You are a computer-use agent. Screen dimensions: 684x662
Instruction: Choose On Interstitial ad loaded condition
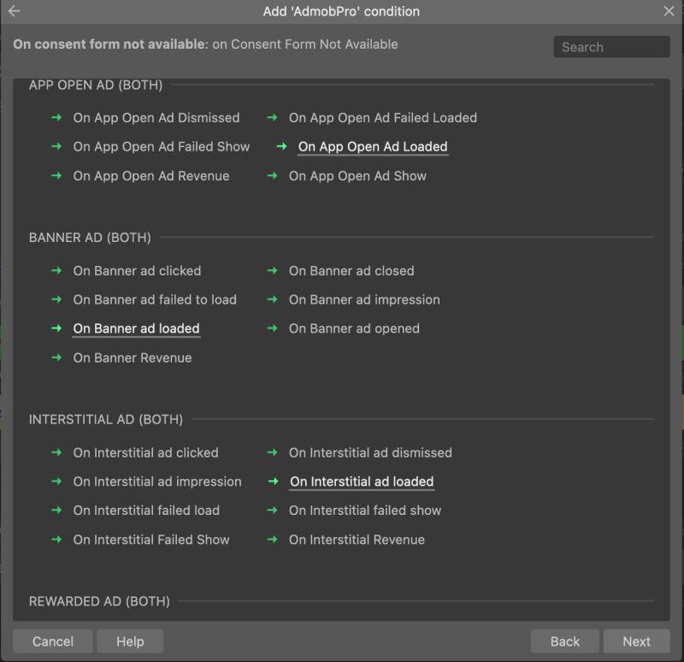pos(362,482)
